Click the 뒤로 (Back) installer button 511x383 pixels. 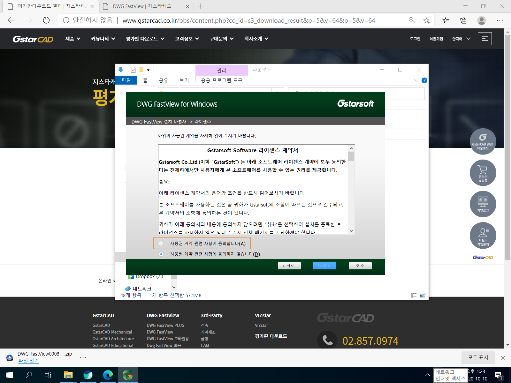(289, 266)
